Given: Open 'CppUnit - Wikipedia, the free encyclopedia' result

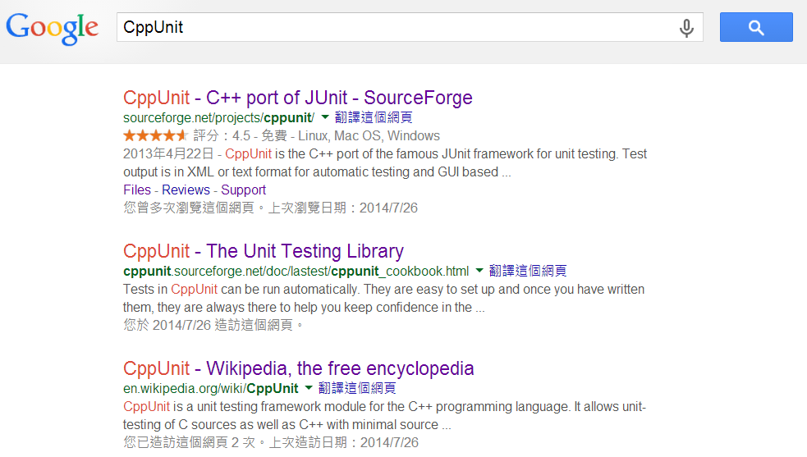Looking at the screenshot, I should pos(299,368).
